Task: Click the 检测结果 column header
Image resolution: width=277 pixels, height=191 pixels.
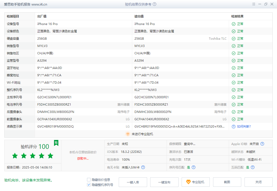Action: click(237, 16)
